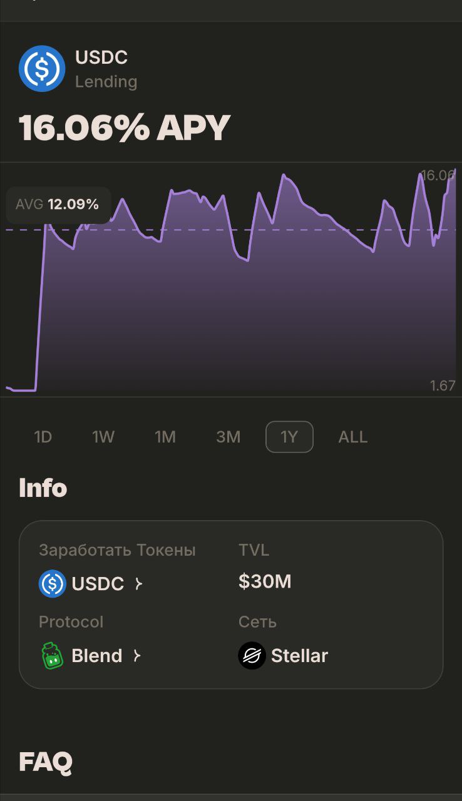Tap the 16.06 max value label
The image size is (462, 801).
point(437,175)
